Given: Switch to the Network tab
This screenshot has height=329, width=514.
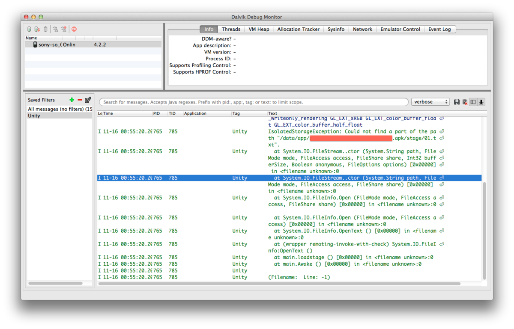Looking at the screenshot, I should click(x=362, y=29).
